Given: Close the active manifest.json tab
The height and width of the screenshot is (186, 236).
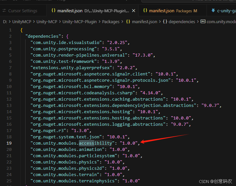Looking at the screenshot, I should coord(133,11).
